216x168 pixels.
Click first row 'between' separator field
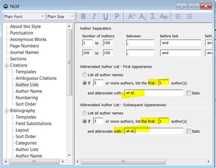click(x=140, y=43)
